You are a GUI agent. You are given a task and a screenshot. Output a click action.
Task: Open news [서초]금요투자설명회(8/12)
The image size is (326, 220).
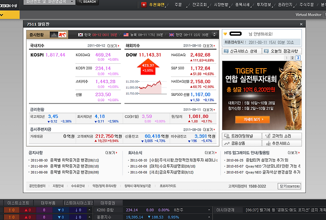172,172
